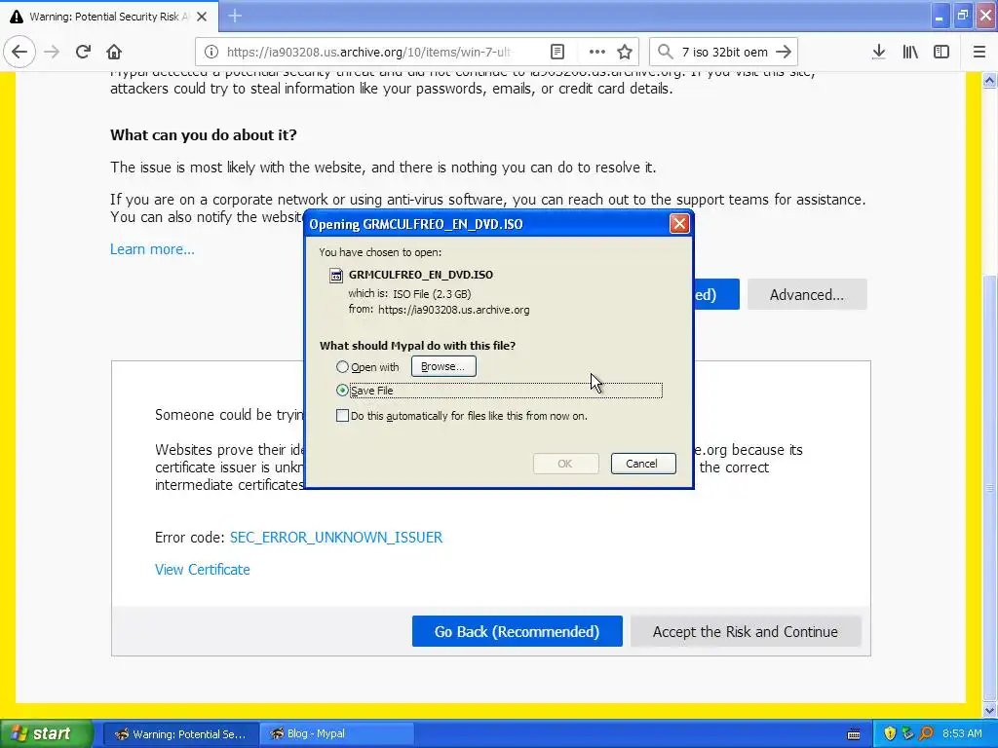Submit search with the arrow button

pyautogui.click(x=785, y=52)
